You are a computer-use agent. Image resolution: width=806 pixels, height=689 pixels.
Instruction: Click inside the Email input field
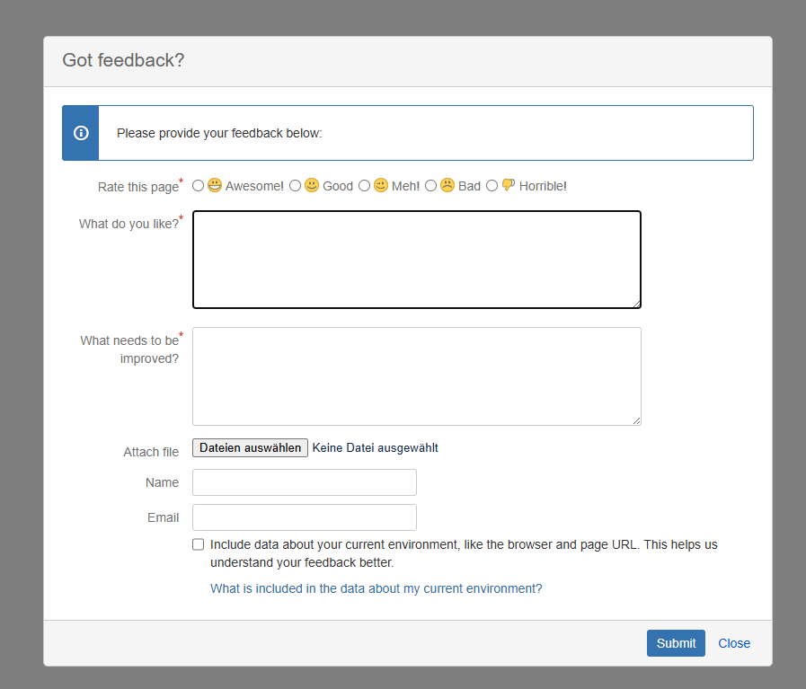click(304, 517)
